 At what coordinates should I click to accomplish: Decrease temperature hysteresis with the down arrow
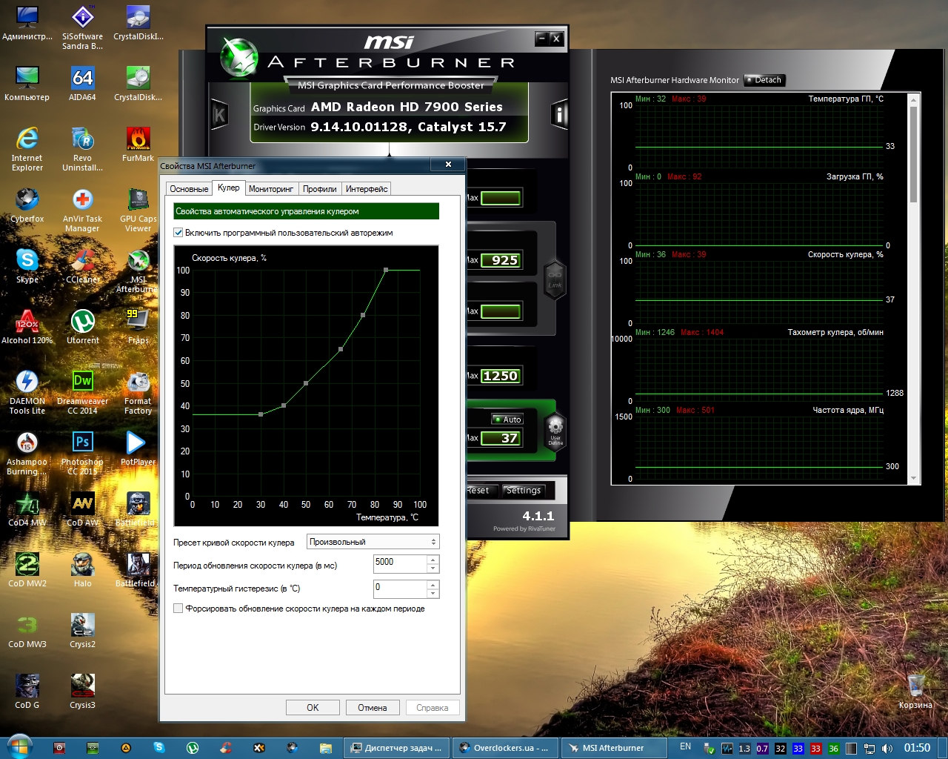coord(433,593)
